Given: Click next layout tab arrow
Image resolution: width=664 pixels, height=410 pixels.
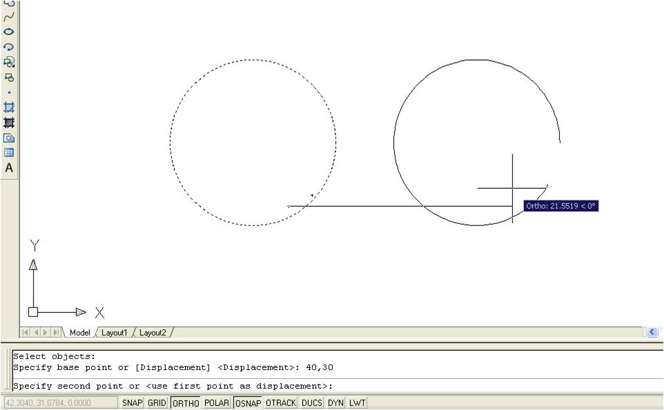Looking at the screenshot, I should point(46,332).
